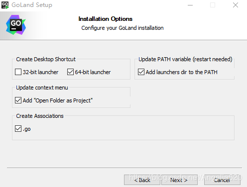Minimize the GoLand Setup window
The height and width of the screenshot is (187, 247).
(x=190, y=5)
